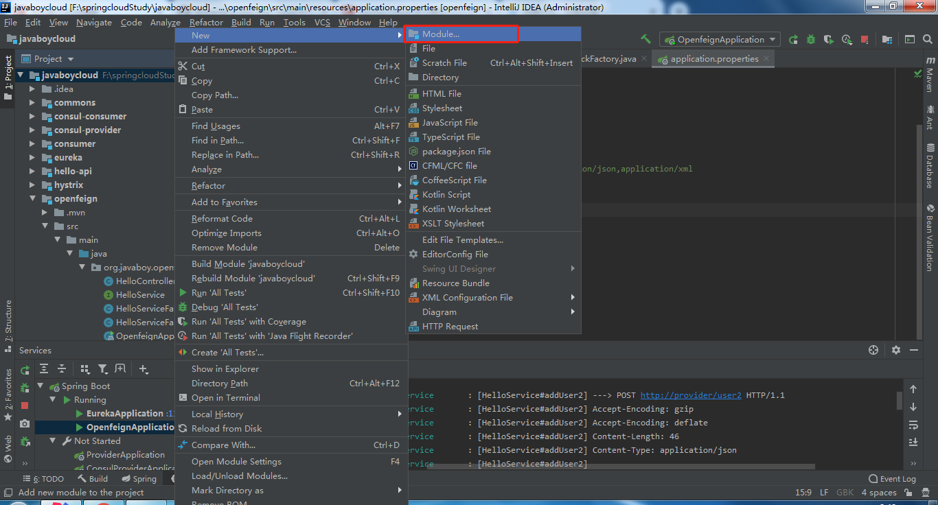Viewport: 938px width, 505px height.
Task: Open the OpenfeignApplication run configuration dropdown
Action: point(720,40)
